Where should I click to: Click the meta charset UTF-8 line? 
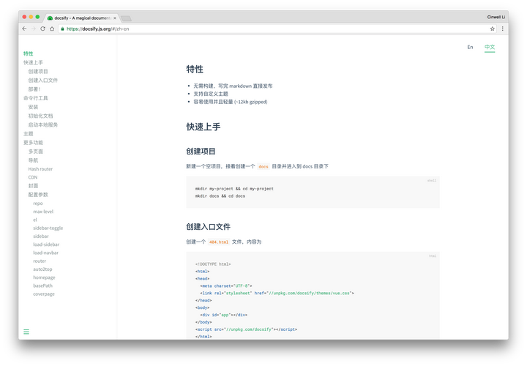coord(226,286)
